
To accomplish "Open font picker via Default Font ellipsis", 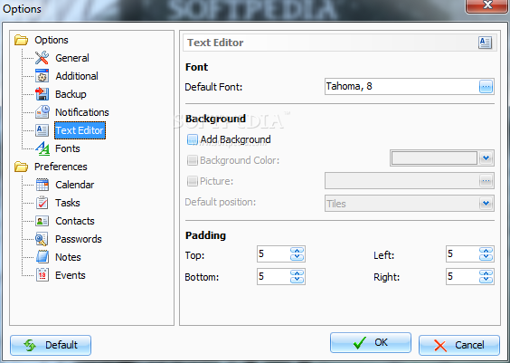I will 486,87.
